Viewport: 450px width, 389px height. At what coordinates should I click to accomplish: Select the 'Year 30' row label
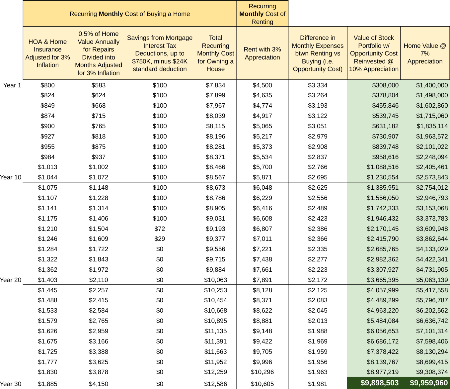tap(11, 384)
